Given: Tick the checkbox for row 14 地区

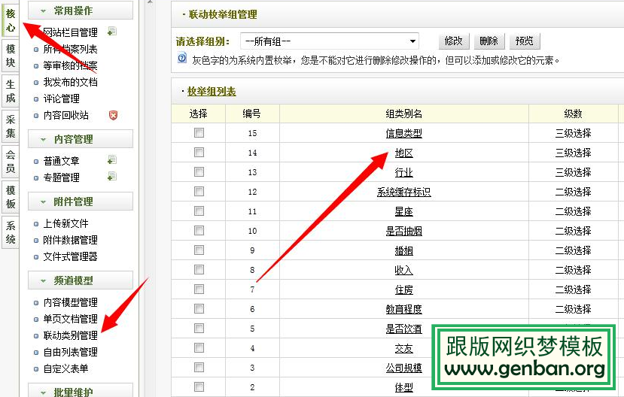Looking at the screenshot, I should tap(199, 152).
